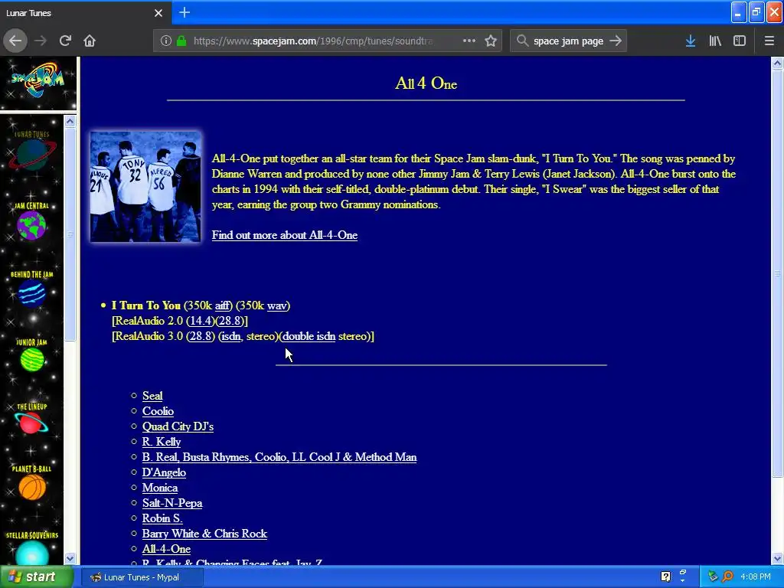Viewport: 784px width, 588px height.
Task: Close the Lunar Tunes tab
Action: coord(158,13)
